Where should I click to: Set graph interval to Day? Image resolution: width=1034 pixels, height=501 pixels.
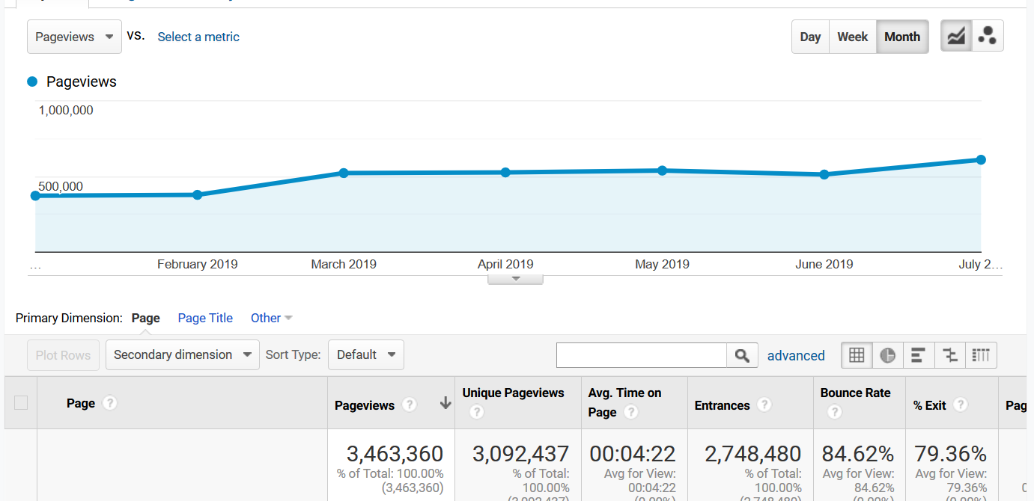[x=810, y=37]
